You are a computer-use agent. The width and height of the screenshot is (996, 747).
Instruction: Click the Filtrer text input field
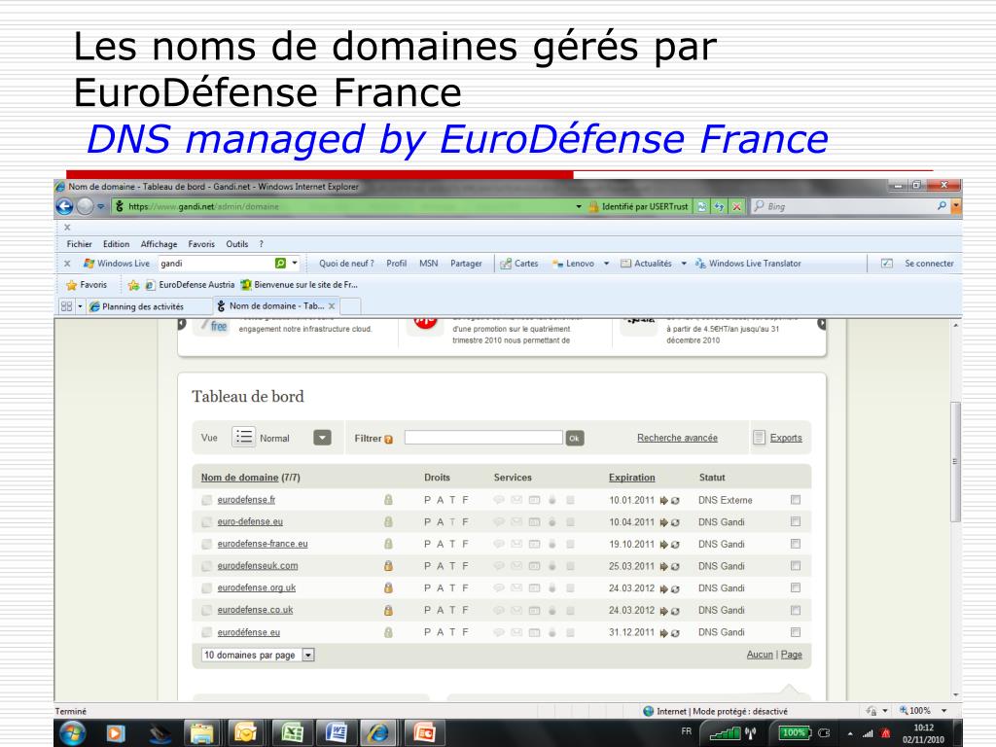[483, 437]
